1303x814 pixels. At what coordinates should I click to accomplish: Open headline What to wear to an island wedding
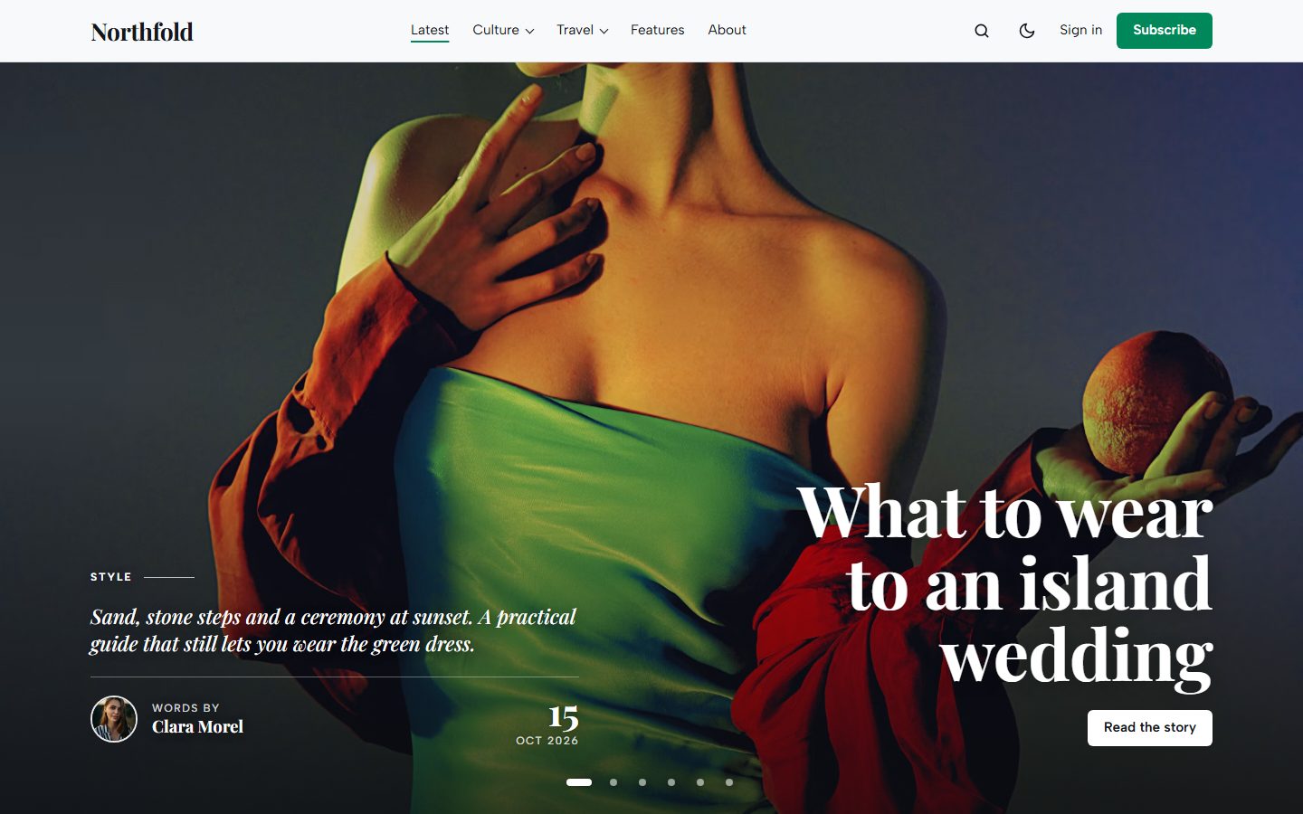pos(1004,584)
